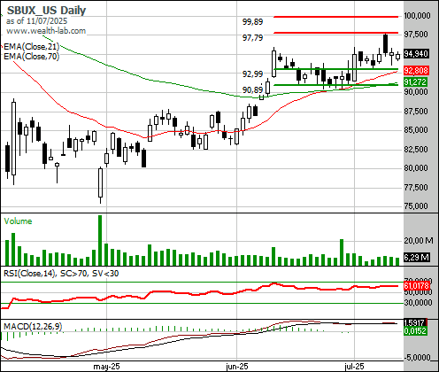Click the tallest volume bar at may-25

(100, 240)
